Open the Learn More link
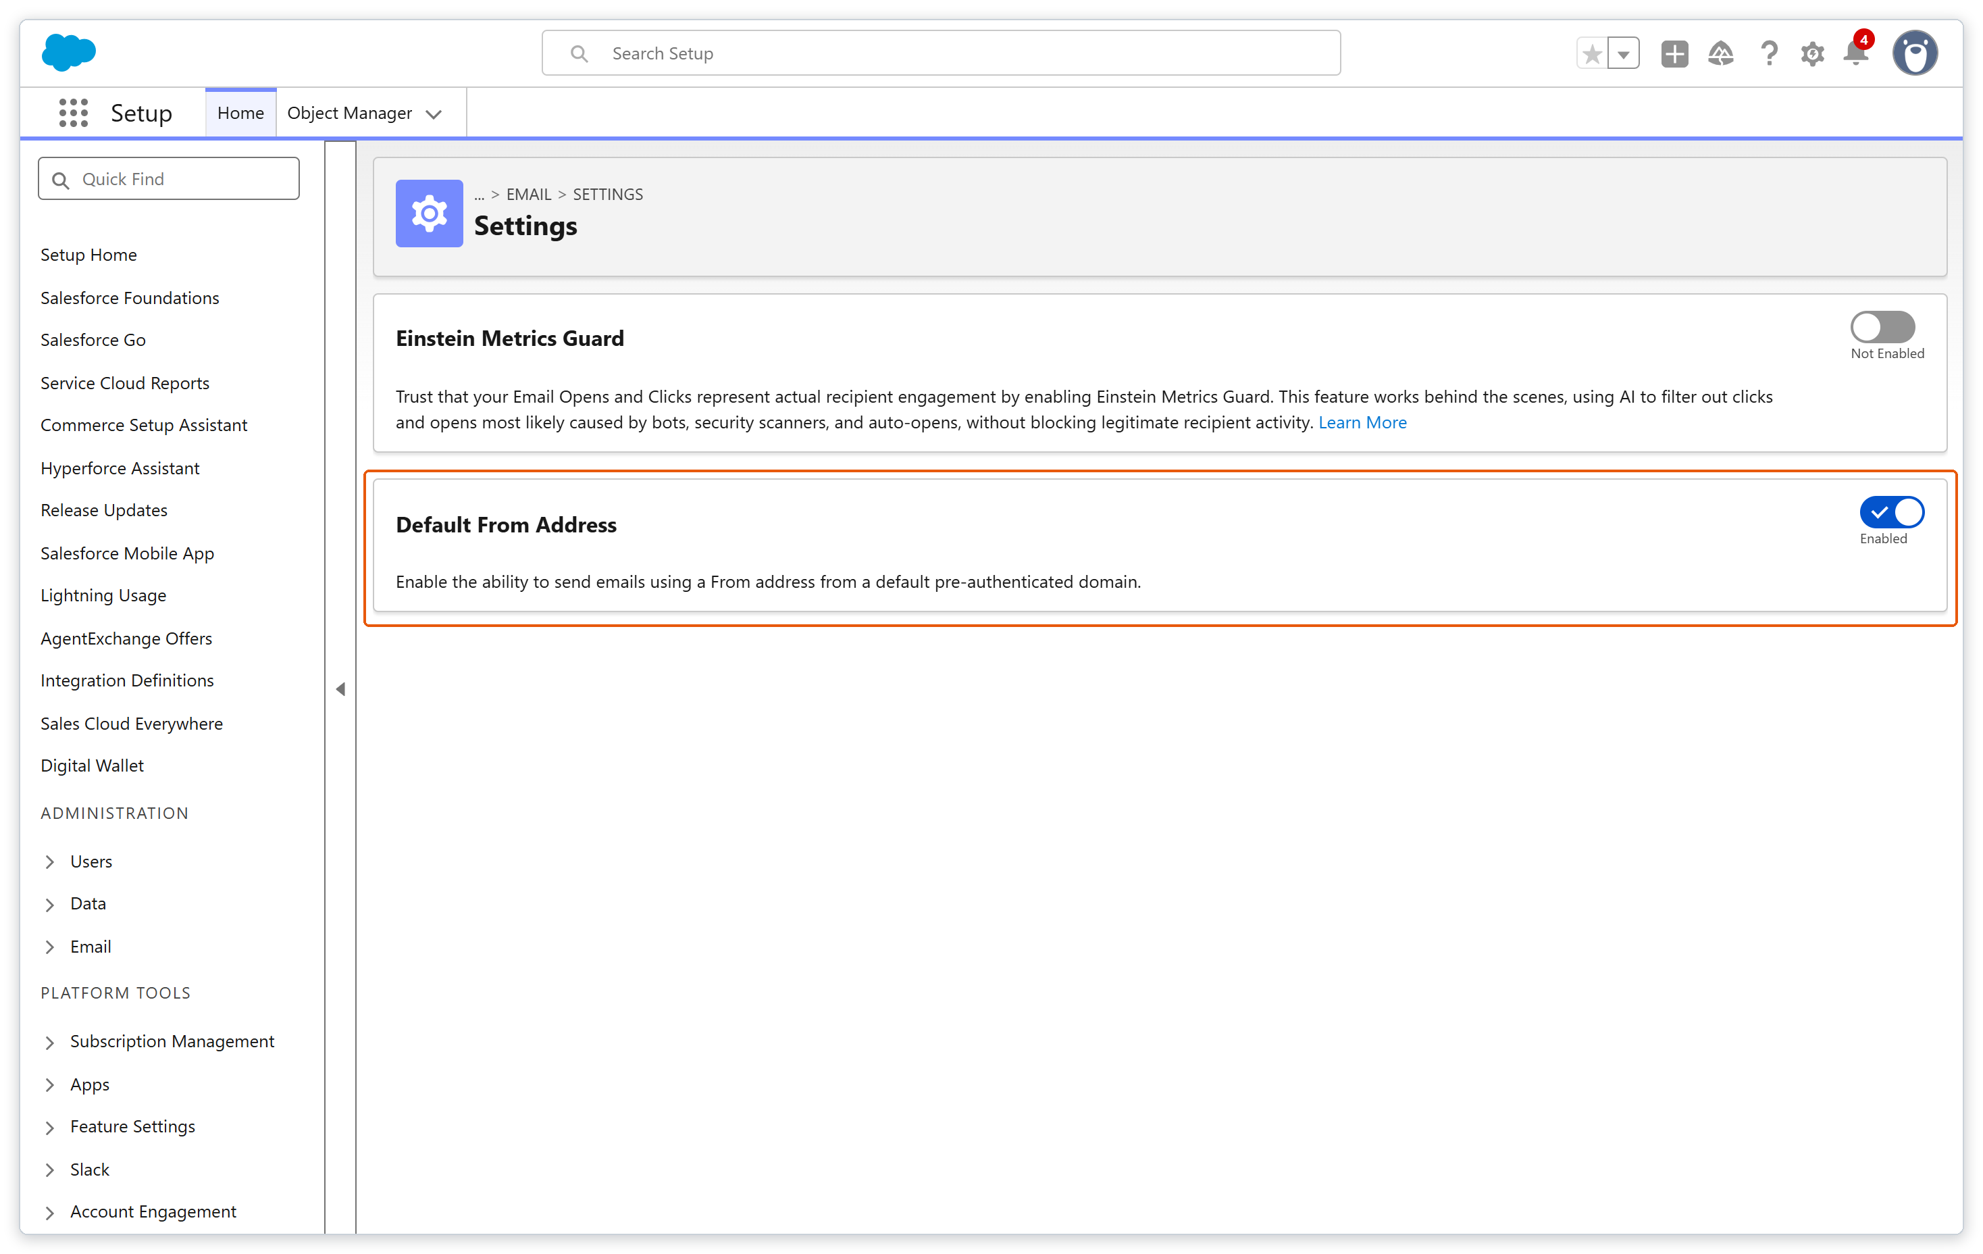Image resolution: width=1983 pixels, height=1254 pixels. point(1362,423)
